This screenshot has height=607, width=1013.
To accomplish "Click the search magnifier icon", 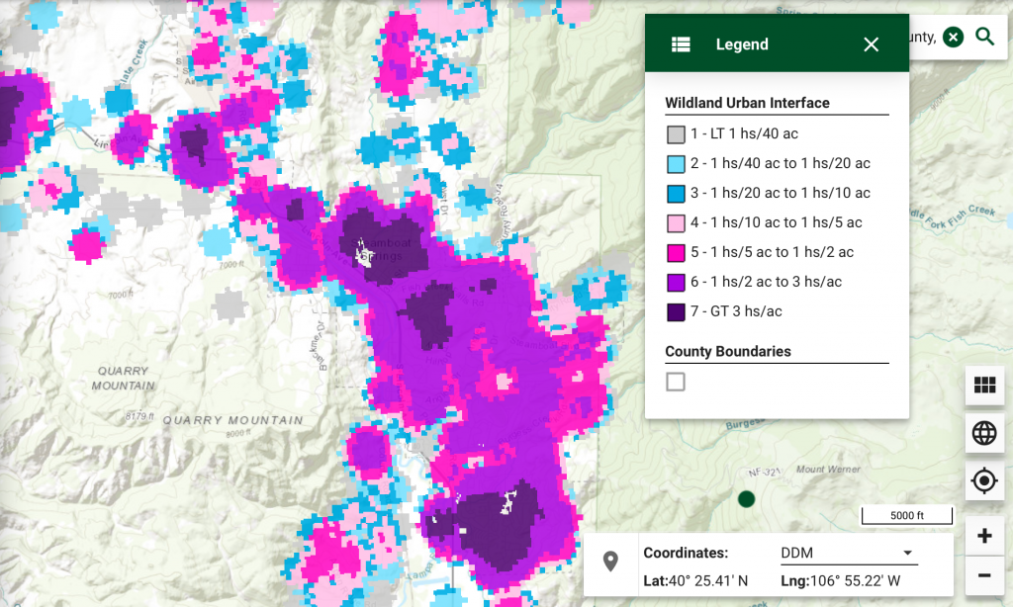I will coord(985,37).
